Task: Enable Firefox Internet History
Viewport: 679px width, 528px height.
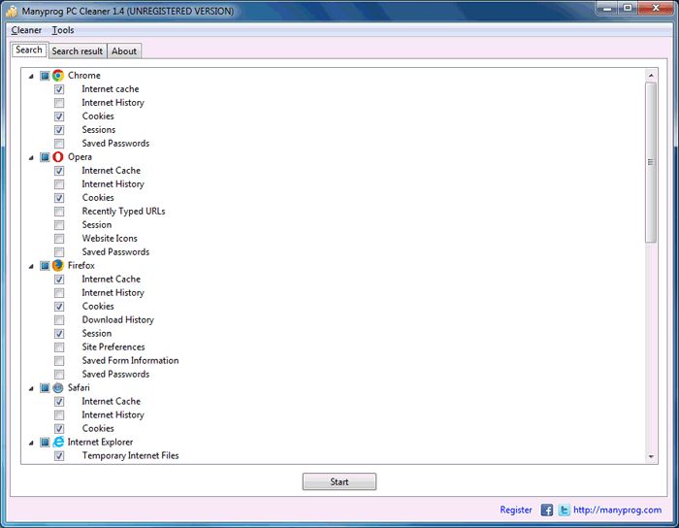Action: tap(59, 293)
